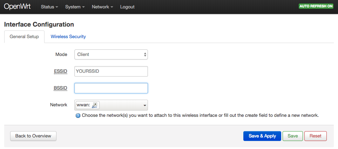Open the Status menu
Viewport: 338px width, 149px height.
pos(49,7)
